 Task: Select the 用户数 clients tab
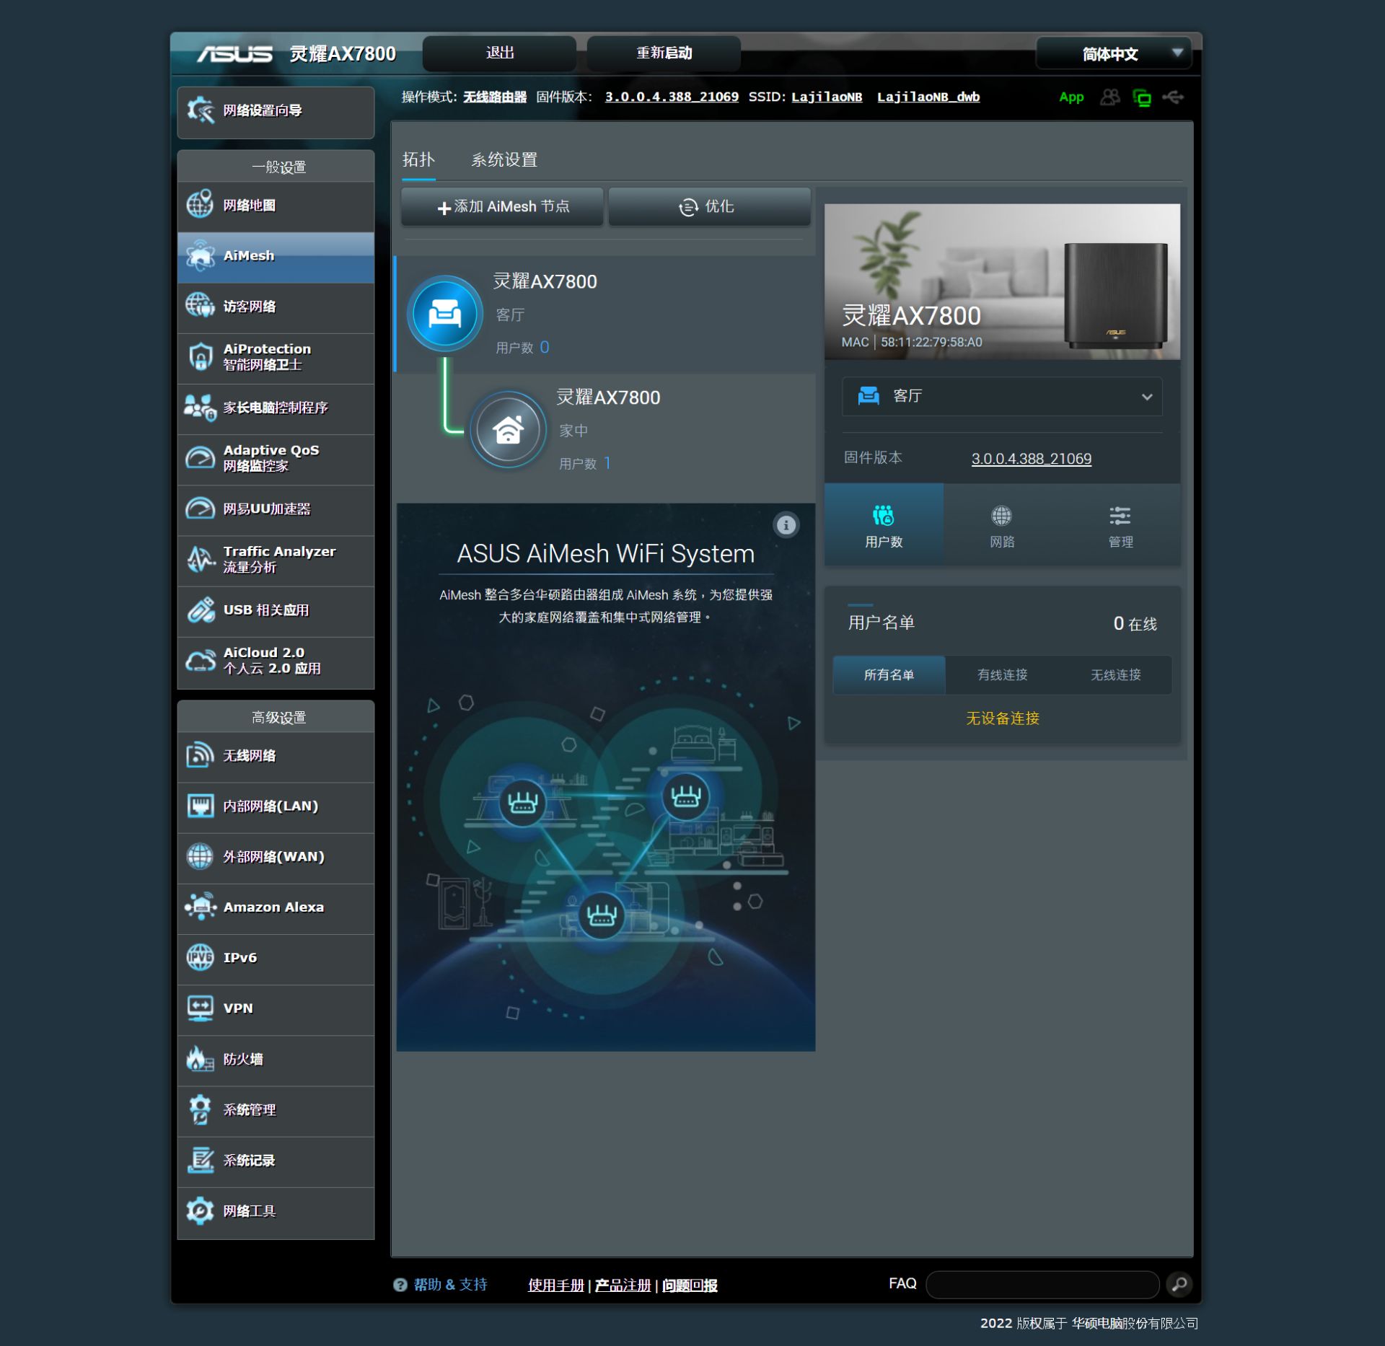tap(884, 526)
